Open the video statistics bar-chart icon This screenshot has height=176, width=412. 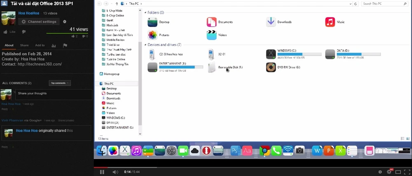point(54,46)
